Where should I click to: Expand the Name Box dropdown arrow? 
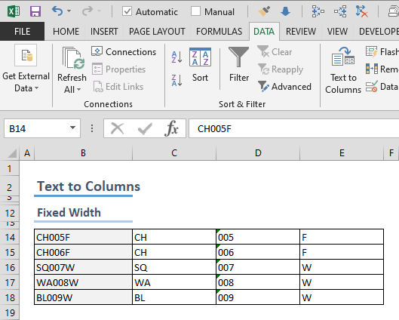point(72,128)
